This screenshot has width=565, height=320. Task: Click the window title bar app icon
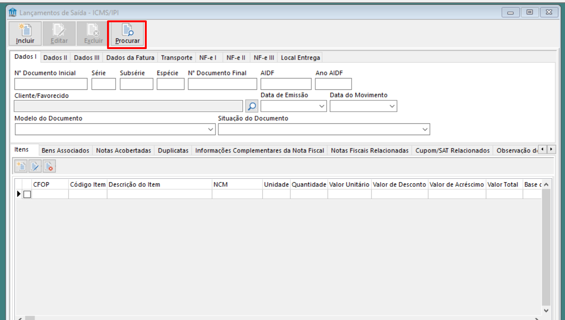coord(13,12)
